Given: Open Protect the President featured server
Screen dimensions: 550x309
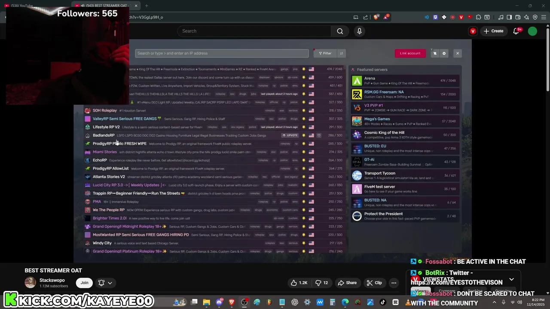Looking at the screenshot, I should pos(405,216).
